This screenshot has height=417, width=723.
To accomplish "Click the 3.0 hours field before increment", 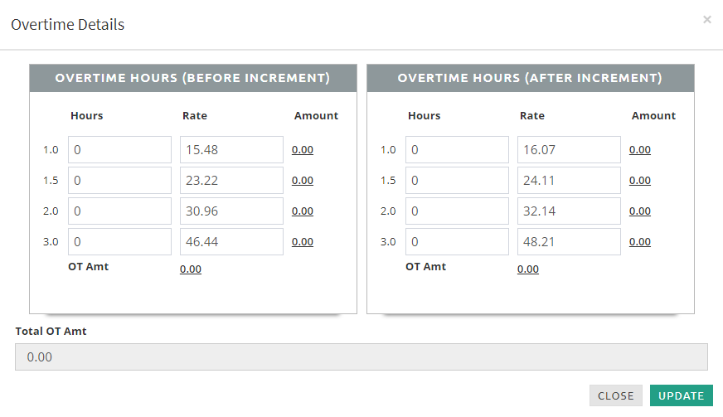I will (x=119, y=242).
